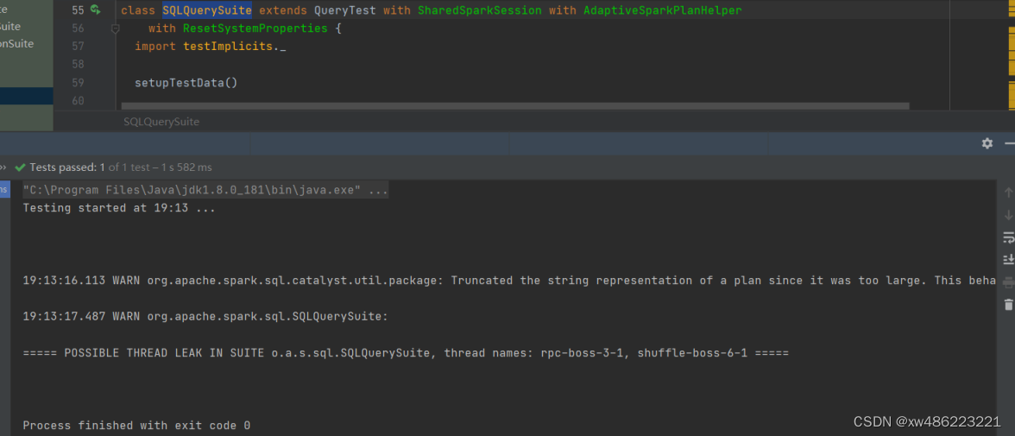Click the SQLQuerySuite breadcrumb below the editor
This screenshot has height=436, width=1015.
coord(161,122)
